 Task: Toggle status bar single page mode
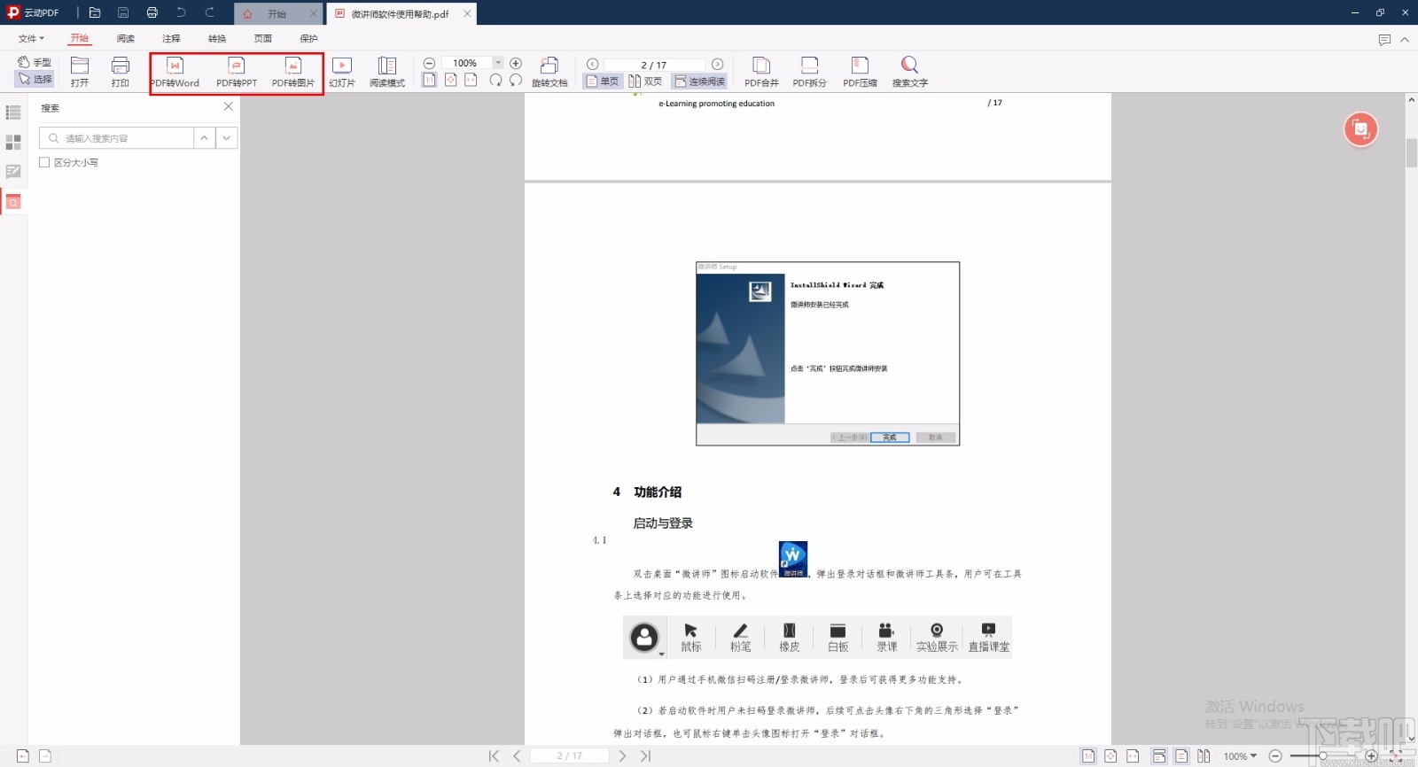click(1181, 755)
